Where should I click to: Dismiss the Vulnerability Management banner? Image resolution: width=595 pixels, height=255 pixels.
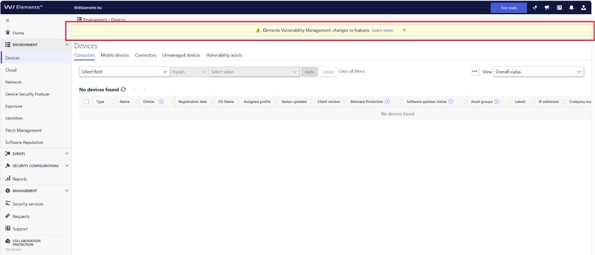404,30
